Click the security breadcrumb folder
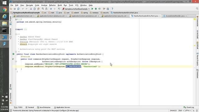Screen dimensions: 199x112 [105, 13]
